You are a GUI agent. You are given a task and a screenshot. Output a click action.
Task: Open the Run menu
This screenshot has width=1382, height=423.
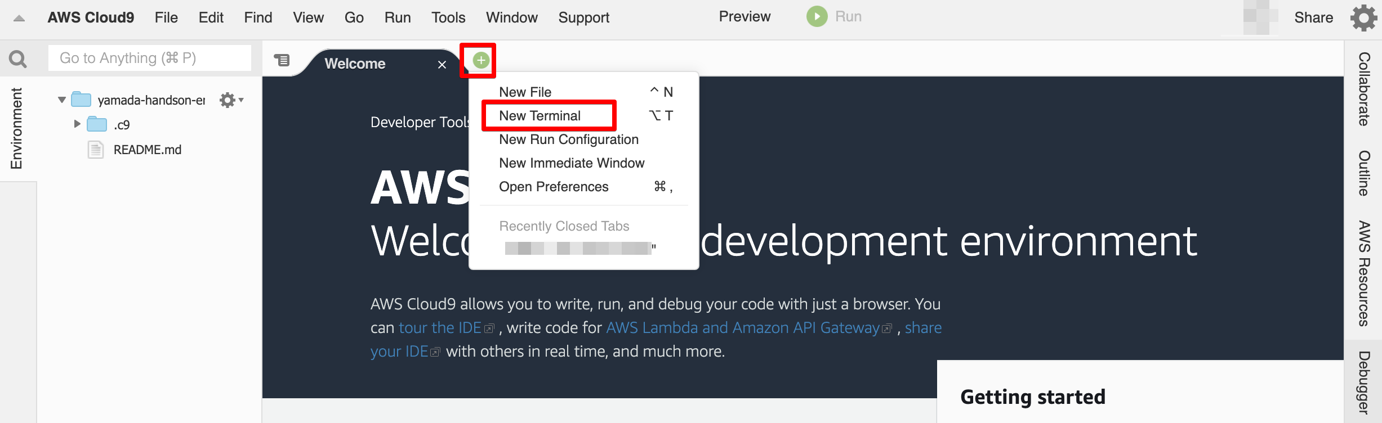pyautogui.click(x=398, y=17)
